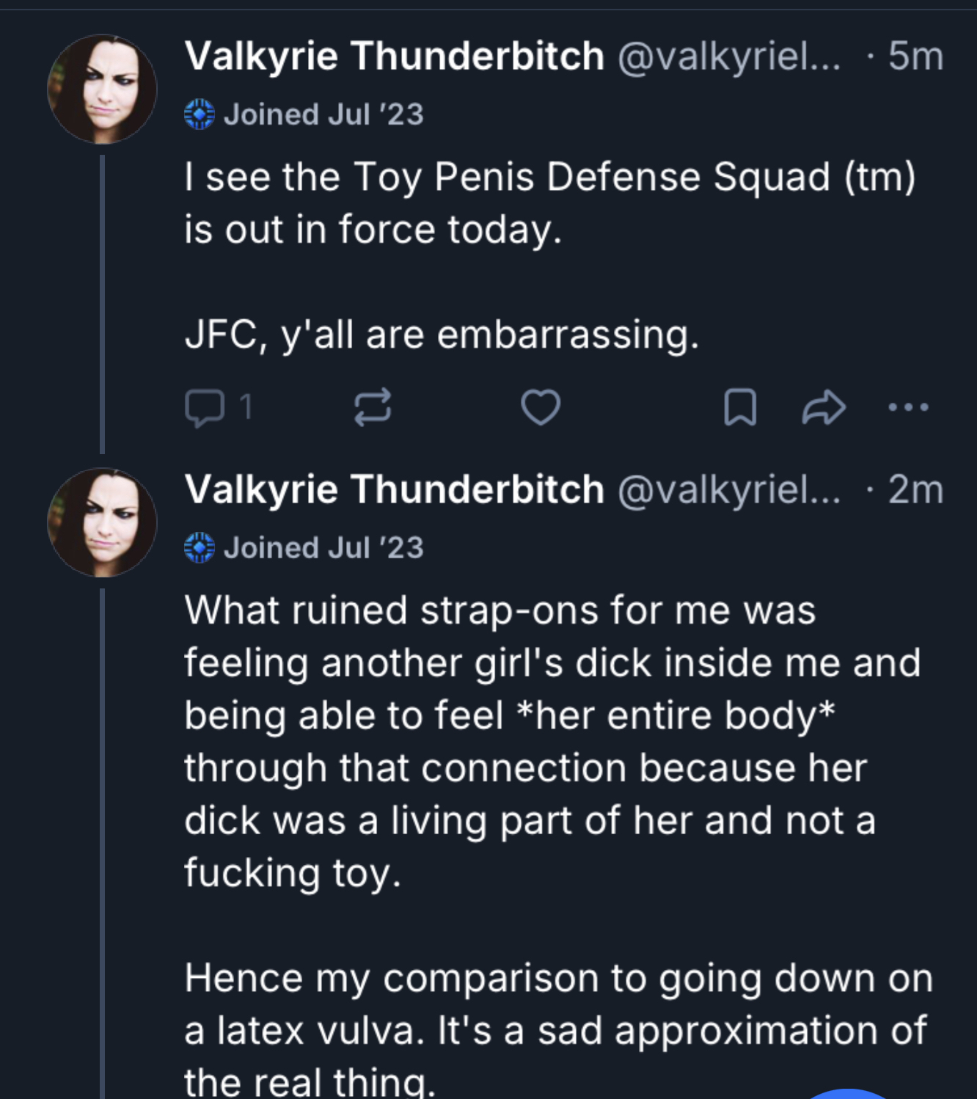Click the @valkyriel... handle on second post
This screenshot has height=1099, width=977.
point(728,489)
